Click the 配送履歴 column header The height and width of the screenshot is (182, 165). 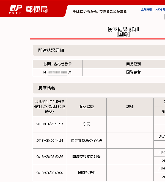point(87,107)
